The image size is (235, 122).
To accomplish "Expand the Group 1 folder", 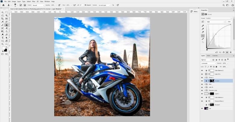I will (205, 77).
